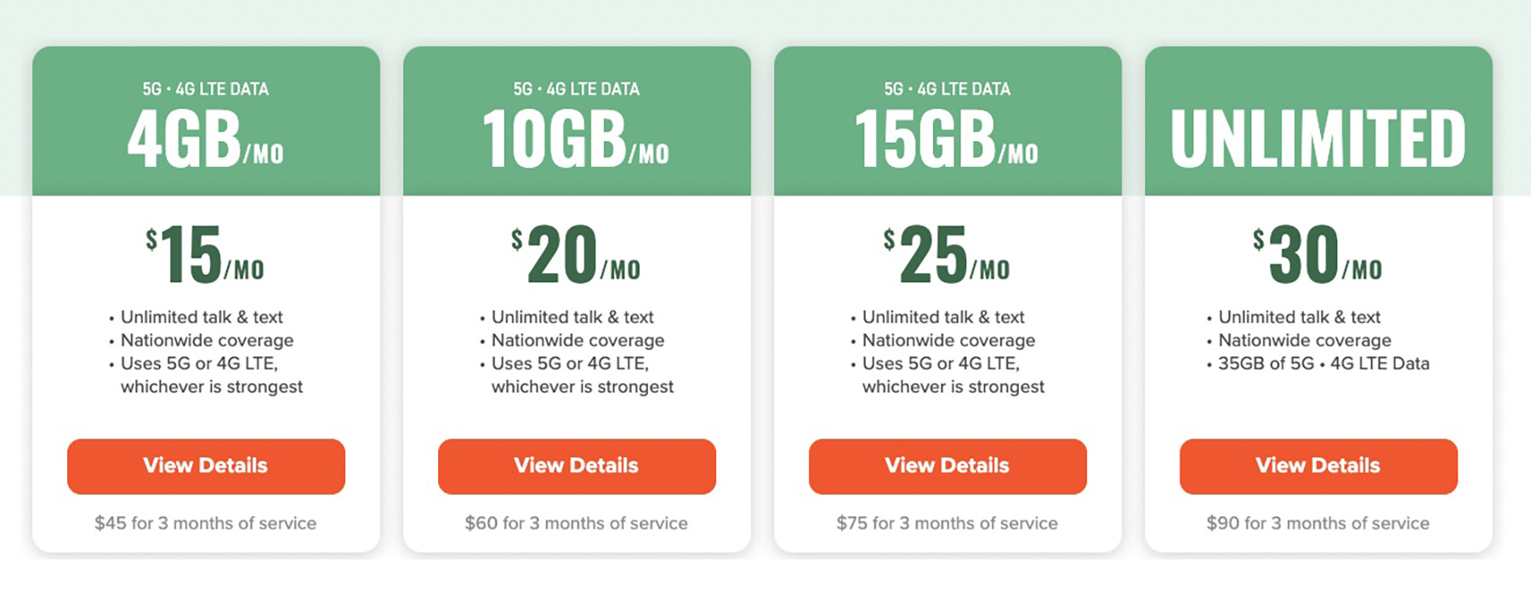Select the "$60 for 3 months" note
1531x608 pixels.
[577, 523]
